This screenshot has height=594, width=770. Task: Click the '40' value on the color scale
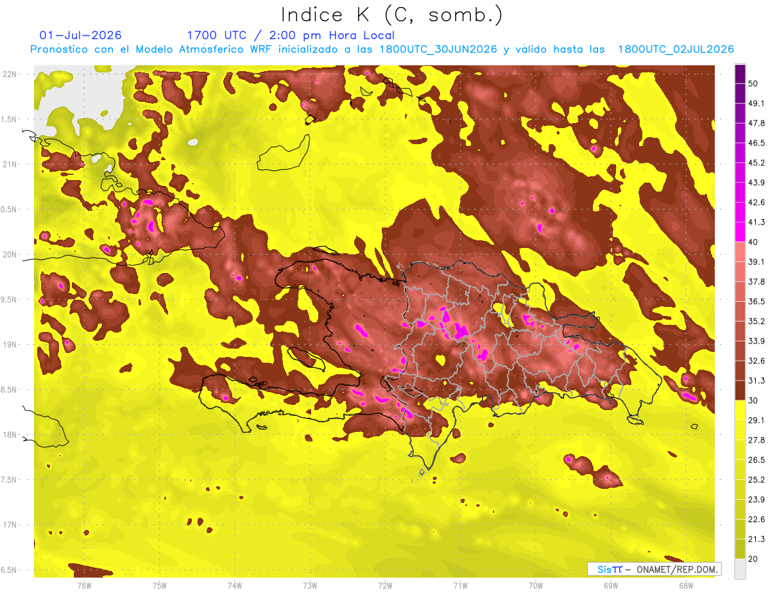(753, 242)
